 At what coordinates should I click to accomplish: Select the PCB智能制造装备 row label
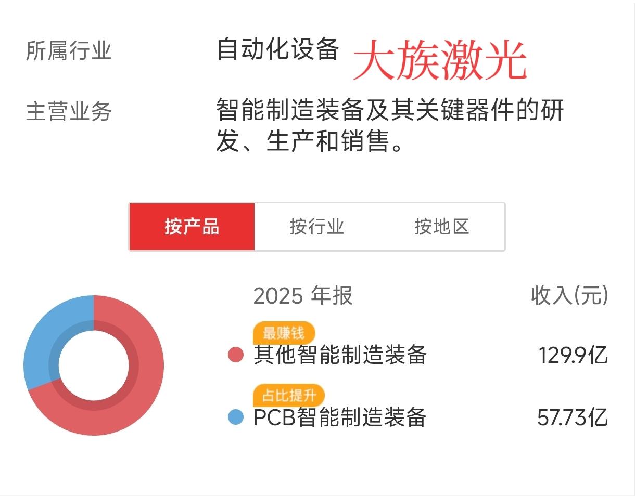tap(340, 417)
